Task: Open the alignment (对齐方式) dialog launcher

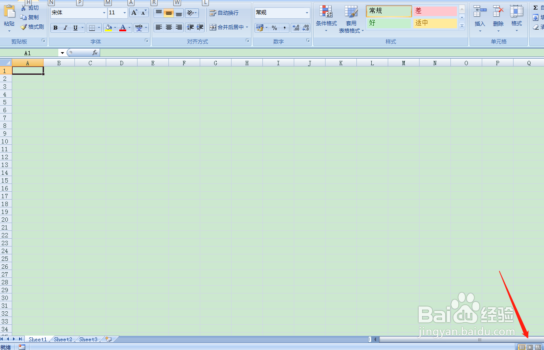Action: pos(248,41)
